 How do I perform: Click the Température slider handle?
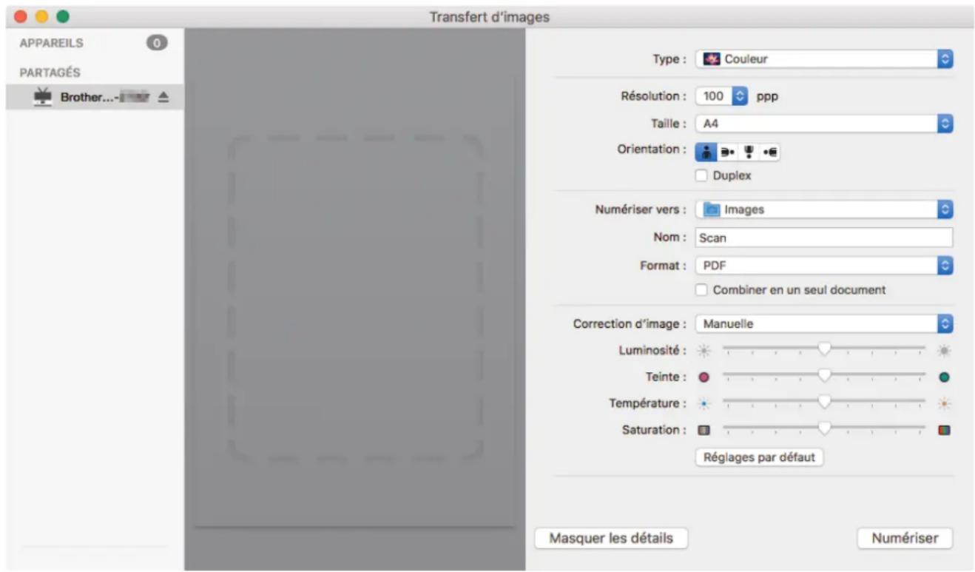824,403
